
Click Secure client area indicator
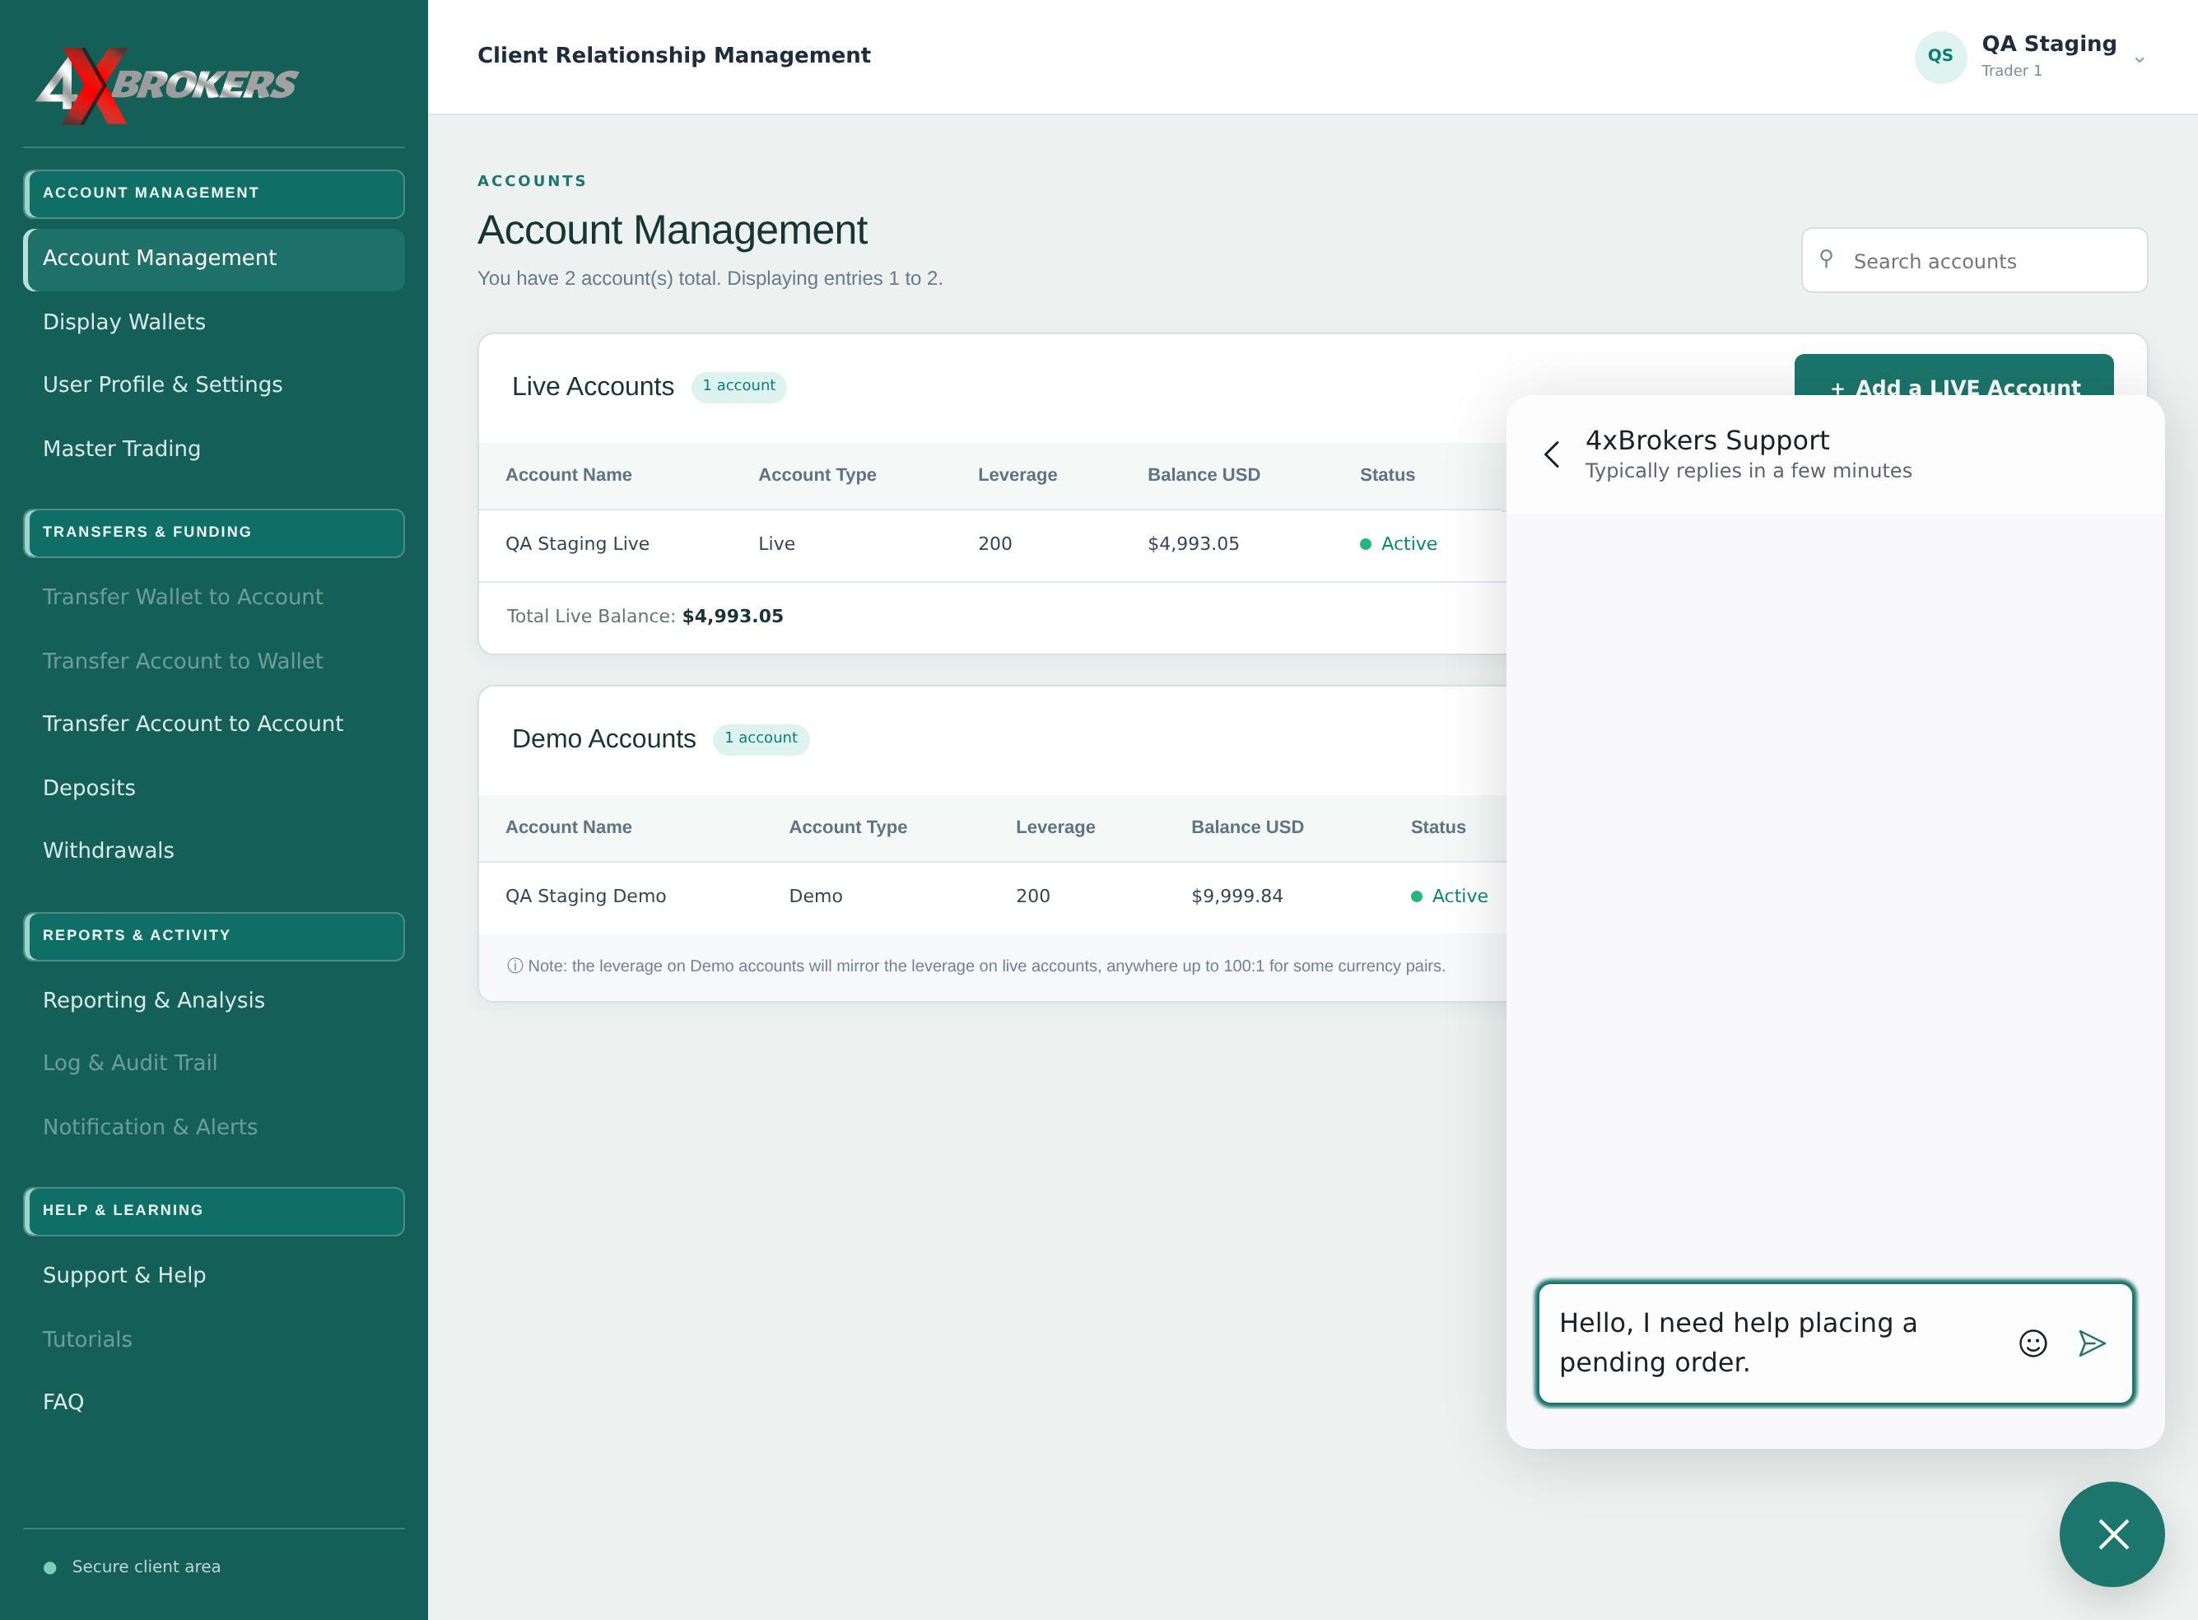click(x=133, y=1566)
